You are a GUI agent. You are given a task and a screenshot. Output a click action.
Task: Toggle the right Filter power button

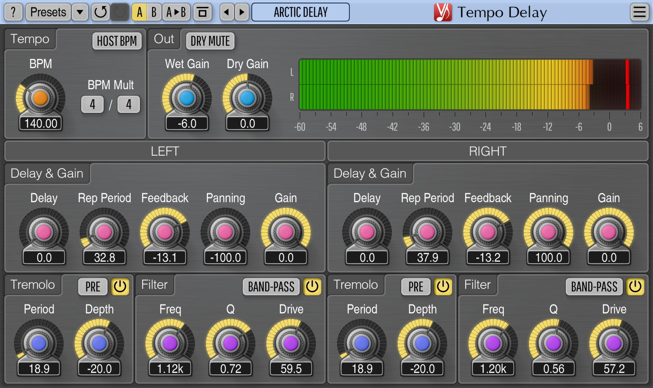[x=635, y=287]
